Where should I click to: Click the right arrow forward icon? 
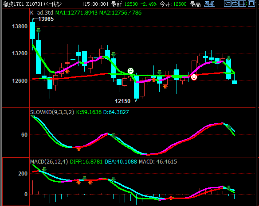point(235,4)
